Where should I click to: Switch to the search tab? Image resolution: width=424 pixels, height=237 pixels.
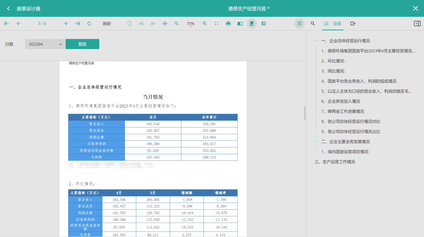(313, 24)
